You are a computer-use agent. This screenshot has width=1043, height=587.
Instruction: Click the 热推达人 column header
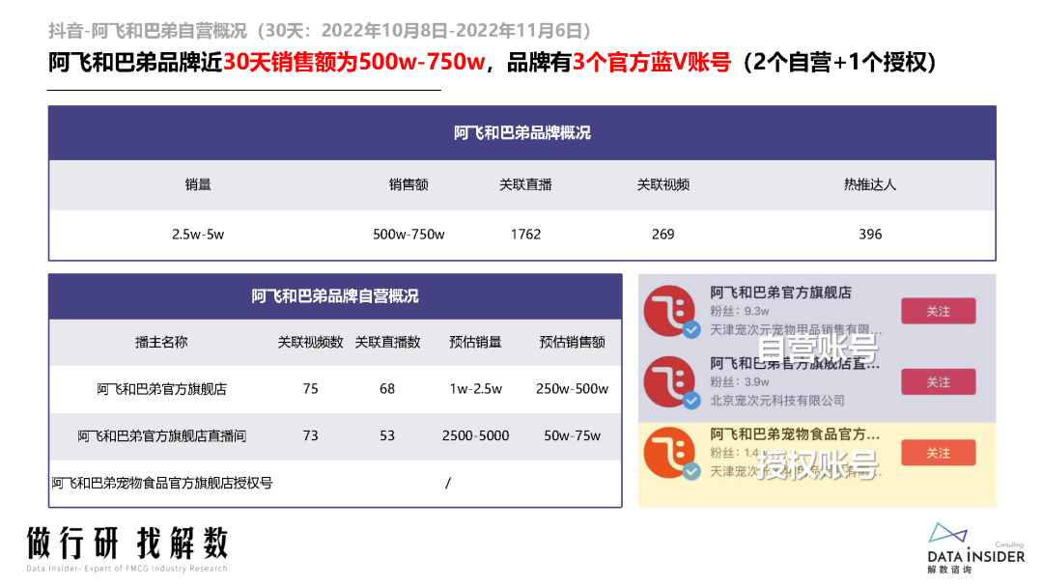tap(870, 184)
